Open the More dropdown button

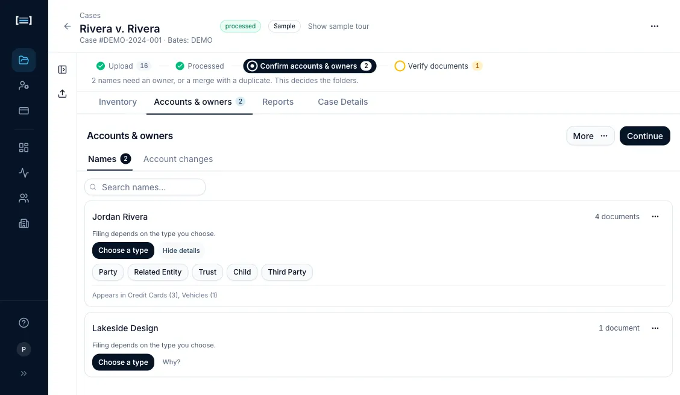pyautogui.click(x=590, y=136)
